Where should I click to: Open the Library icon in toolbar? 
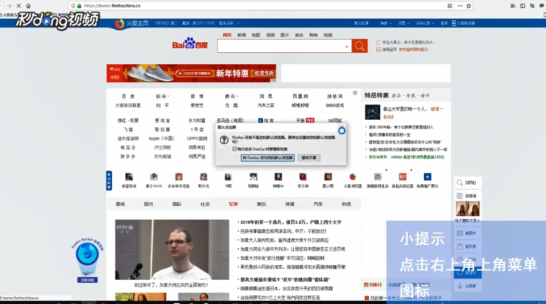click(x=513, y=6)
